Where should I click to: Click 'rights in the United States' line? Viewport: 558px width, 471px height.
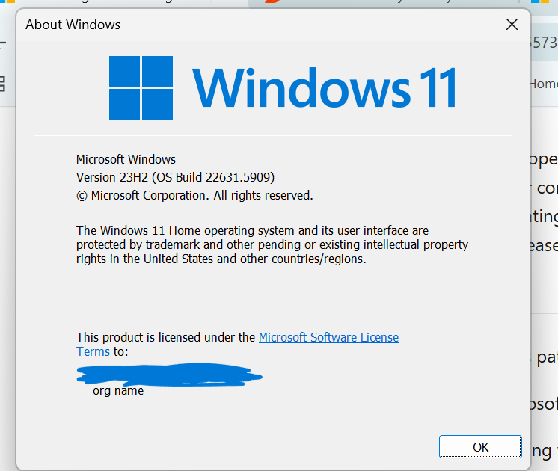(x=221, y=259)
